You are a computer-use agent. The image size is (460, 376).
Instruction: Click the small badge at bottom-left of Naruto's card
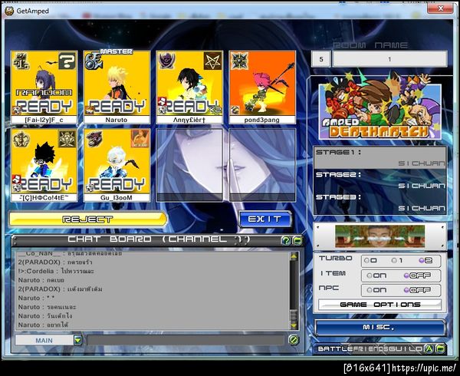pos(89,110)
